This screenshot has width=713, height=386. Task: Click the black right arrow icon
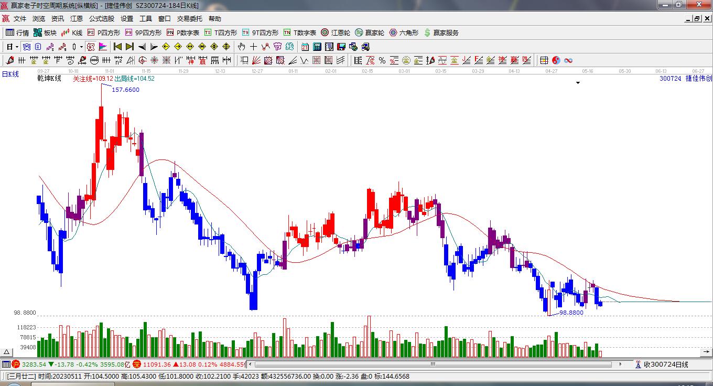(154, 47)
